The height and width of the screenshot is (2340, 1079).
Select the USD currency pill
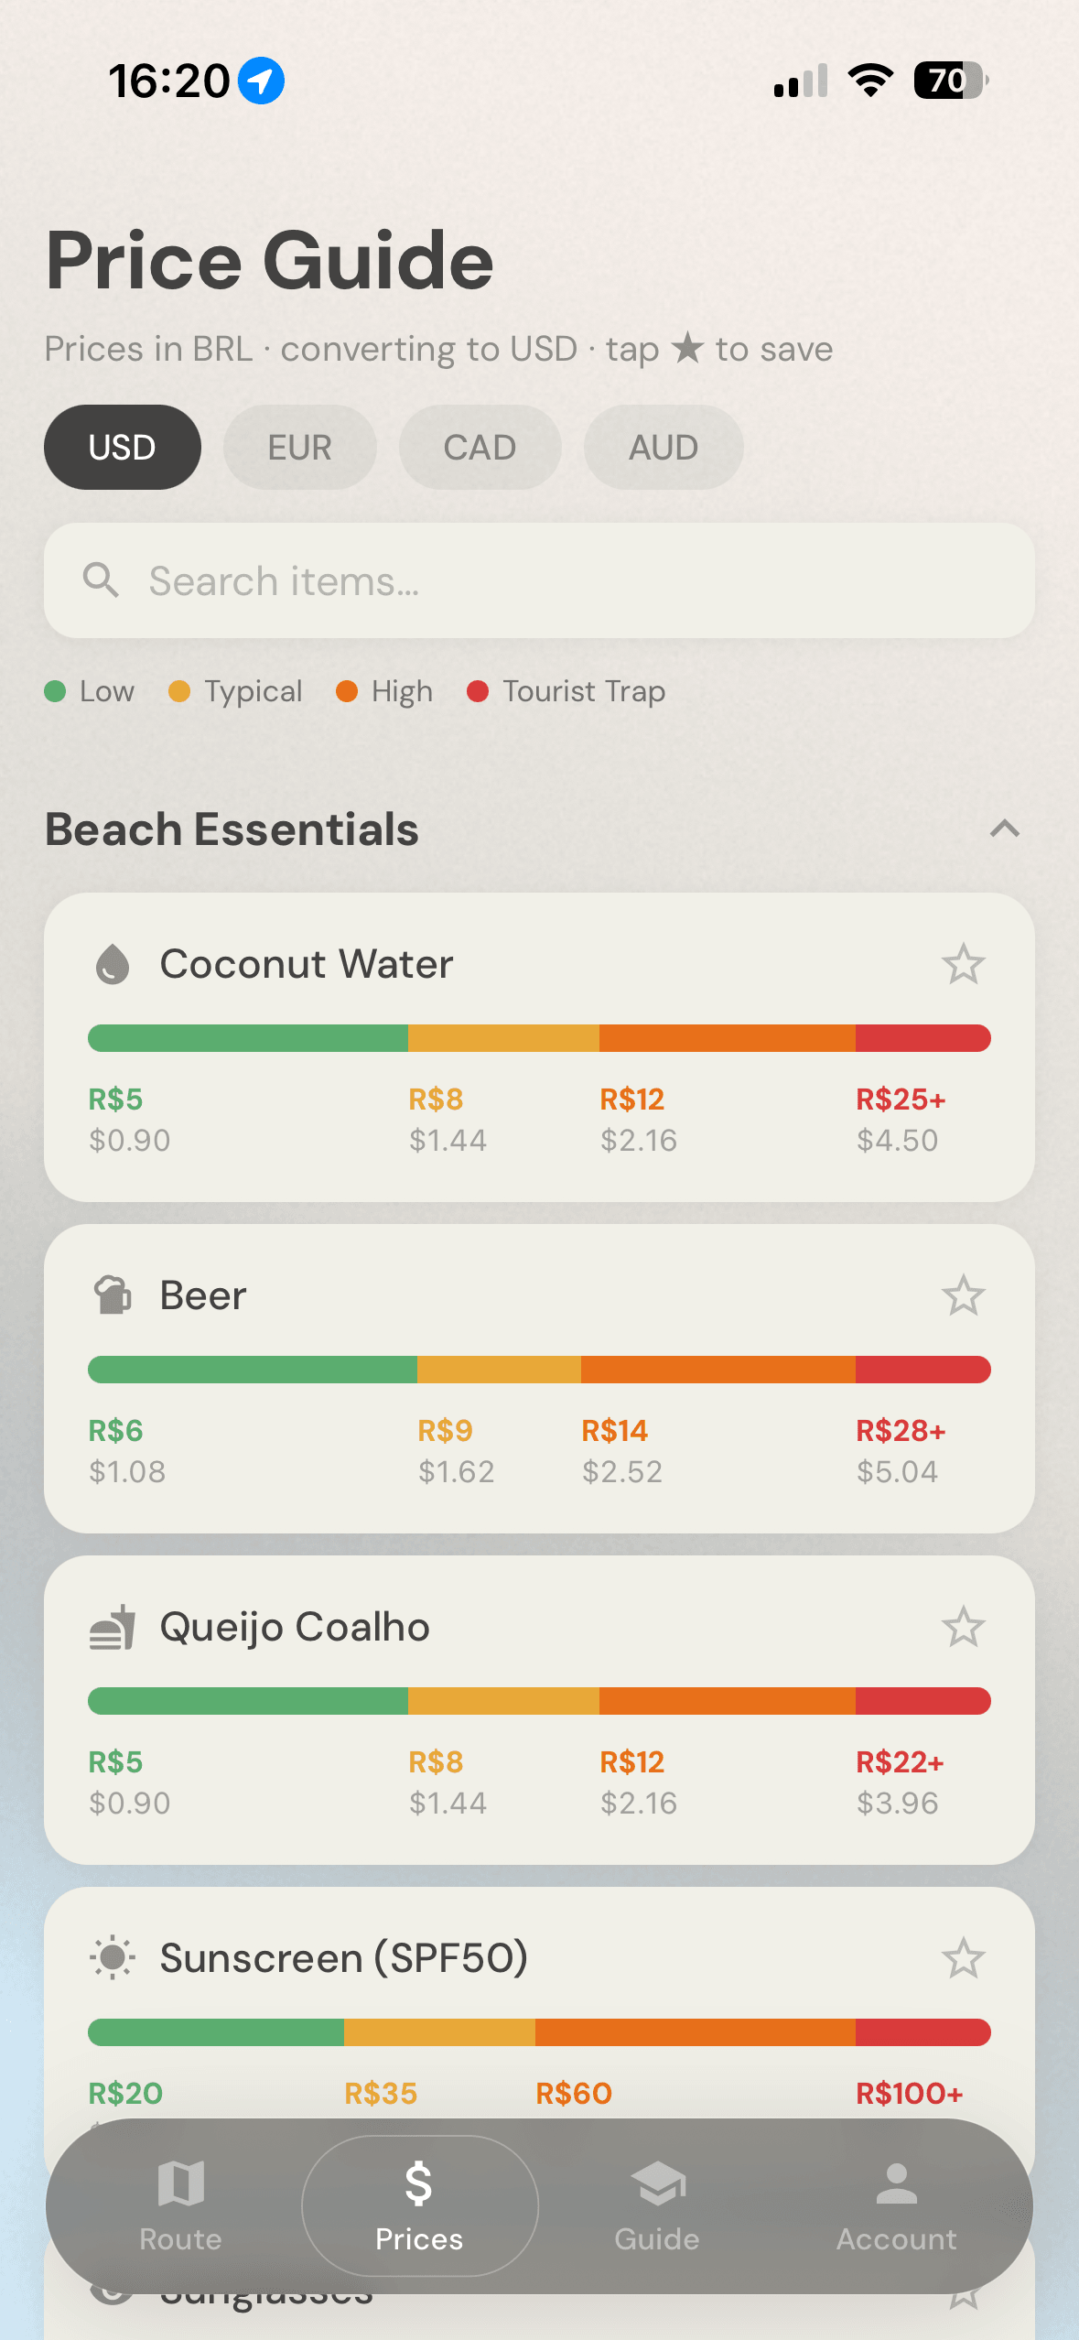(123, 448)
